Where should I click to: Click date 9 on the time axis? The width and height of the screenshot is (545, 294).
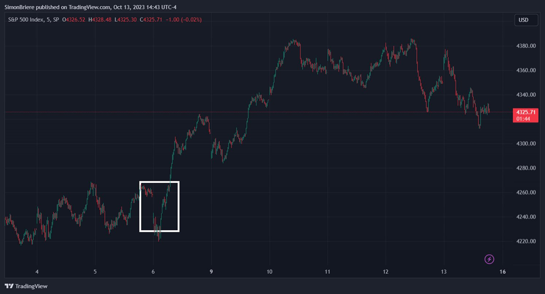click(x=211, y=272)
